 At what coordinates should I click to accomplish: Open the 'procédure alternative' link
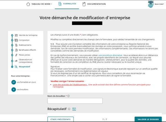[x=110, y=55]
